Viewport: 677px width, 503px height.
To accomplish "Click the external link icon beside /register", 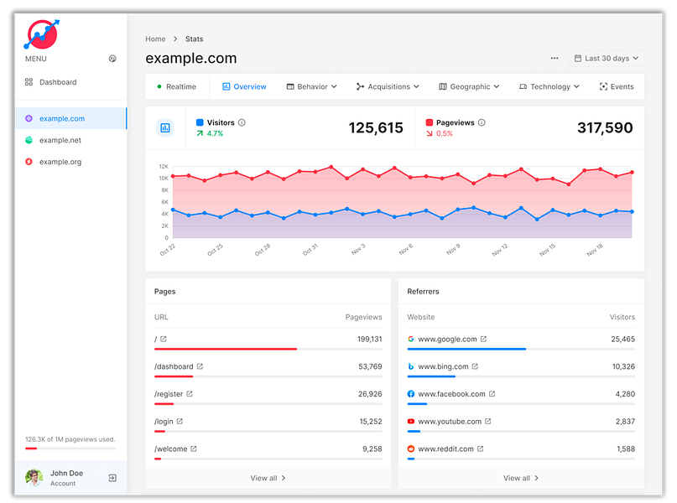I will click(x=190, y=394).
